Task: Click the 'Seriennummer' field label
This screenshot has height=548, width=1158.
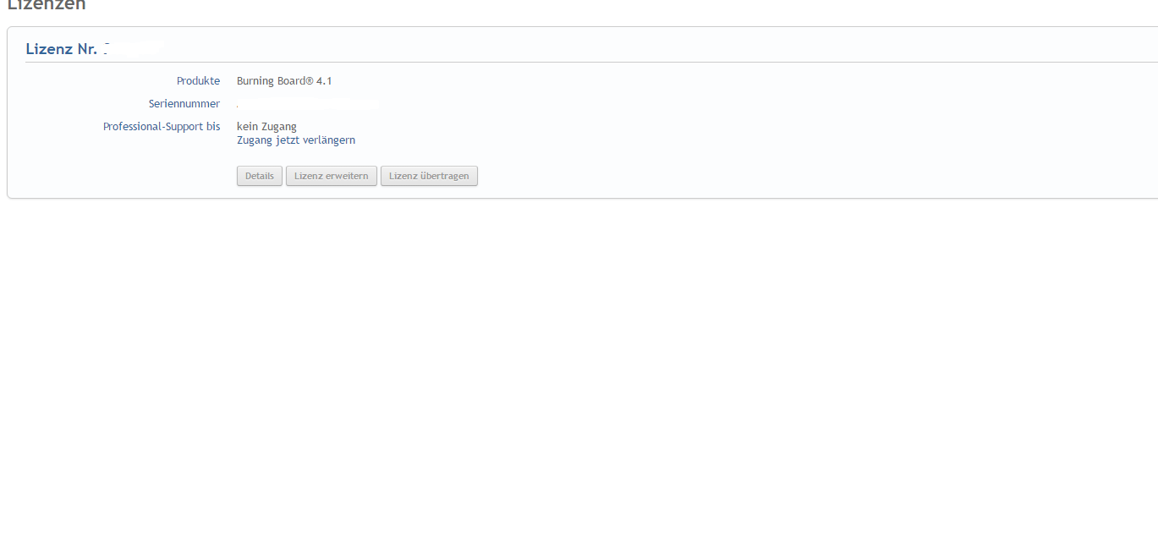Action: coord(184,104)
